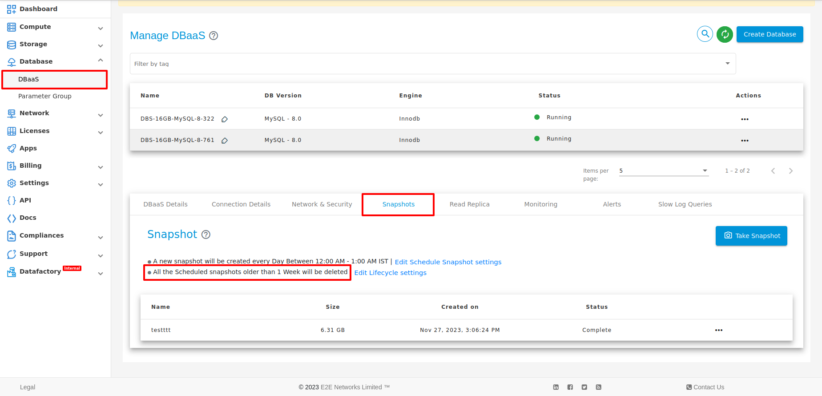
Task: Switch to Snapshots tab
Action: click(399, 204)
